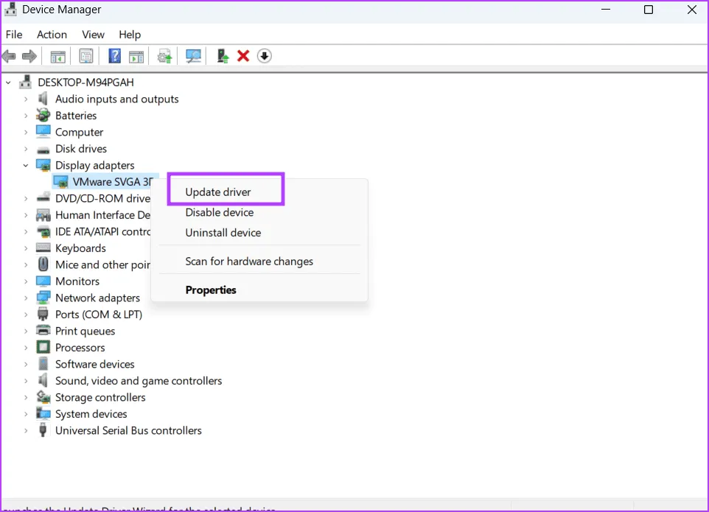Click the down-arrow Disable device toolbar icon
The image size is (709, 512).
pos(265,56)
